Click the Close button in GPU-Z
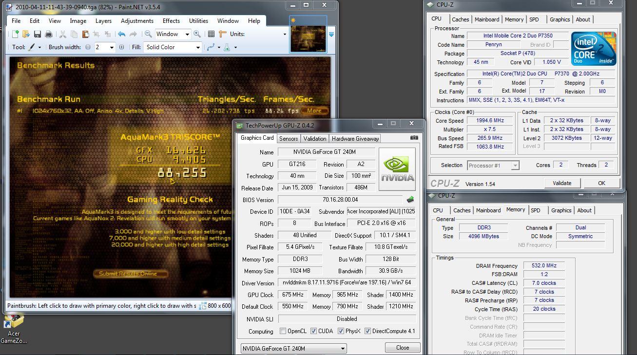The image size is (637, 355). [x=403, y=348]
